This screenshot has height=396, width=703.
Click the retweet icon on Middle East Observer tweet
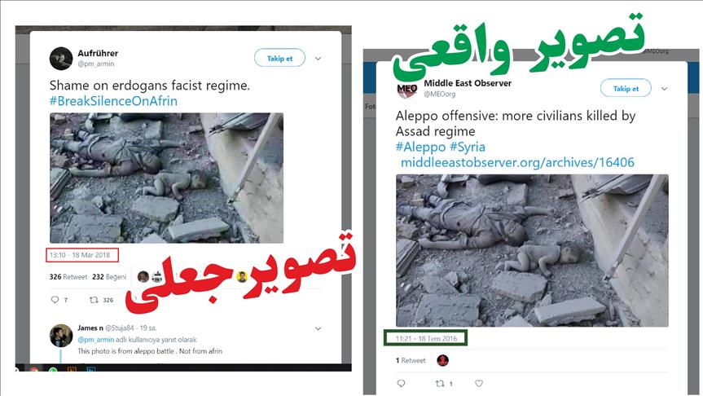click(x=440, y=383)
